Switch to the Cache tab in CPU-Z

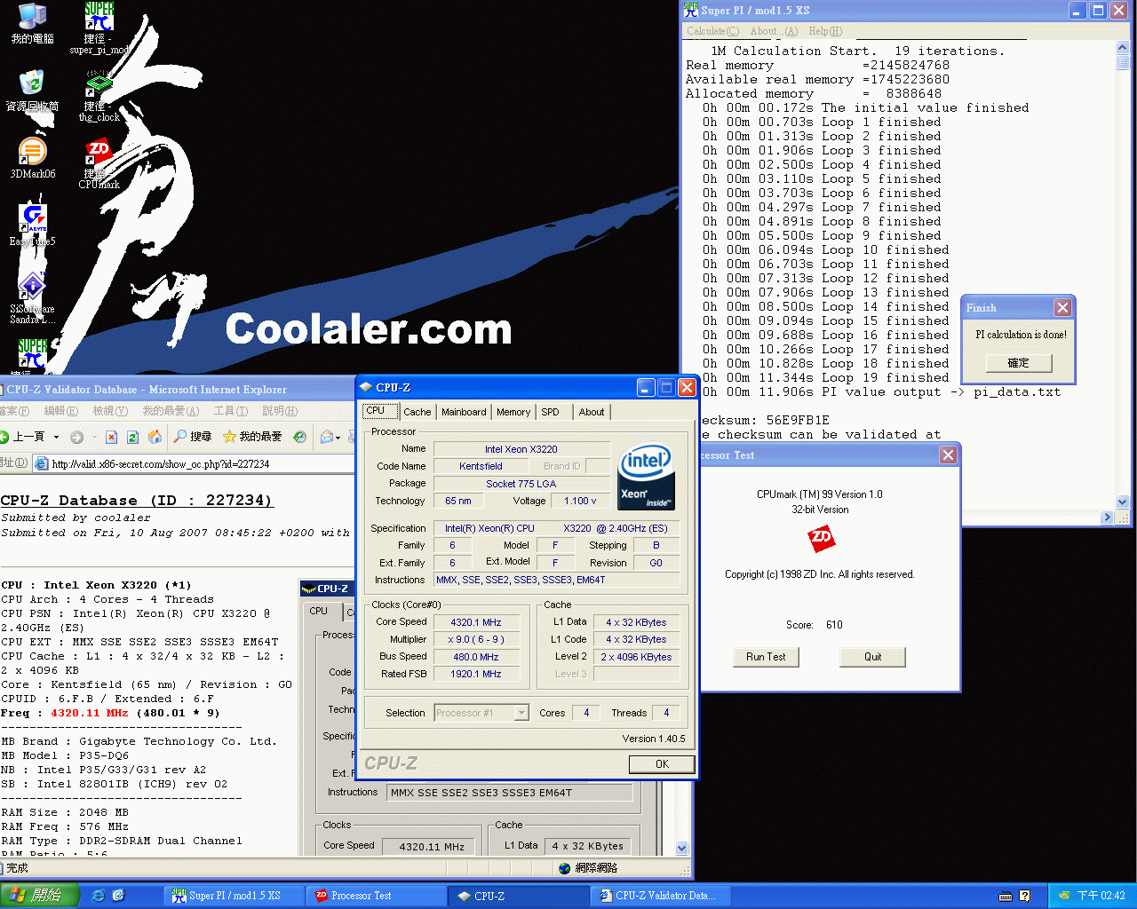[x=417, y=412]
